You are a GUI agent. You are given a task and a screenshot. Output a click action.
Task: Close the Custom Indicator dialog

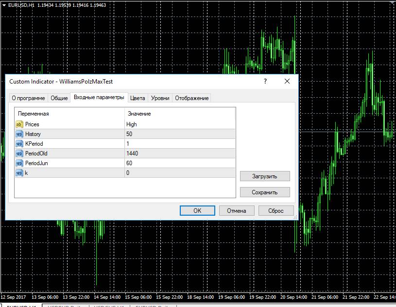coord(287,81)
